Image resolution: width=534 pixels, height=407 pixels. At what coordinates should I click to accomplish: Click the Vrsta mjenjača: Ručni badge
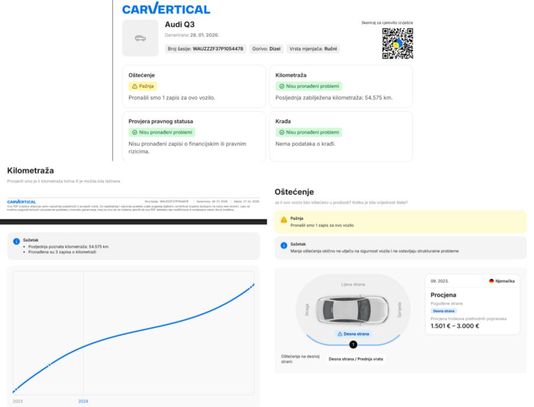click(313, 49)
